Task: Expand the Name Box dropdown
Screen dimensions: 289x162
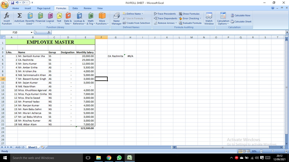Action: 32,32
